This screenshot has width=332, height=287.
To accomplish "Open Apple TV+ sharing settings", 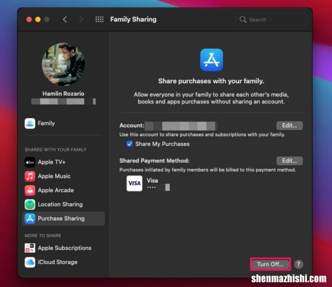I will point(63,162).
